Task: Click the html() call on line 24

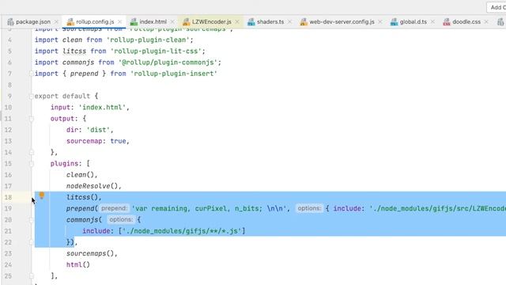Action: tap(77, 264)
